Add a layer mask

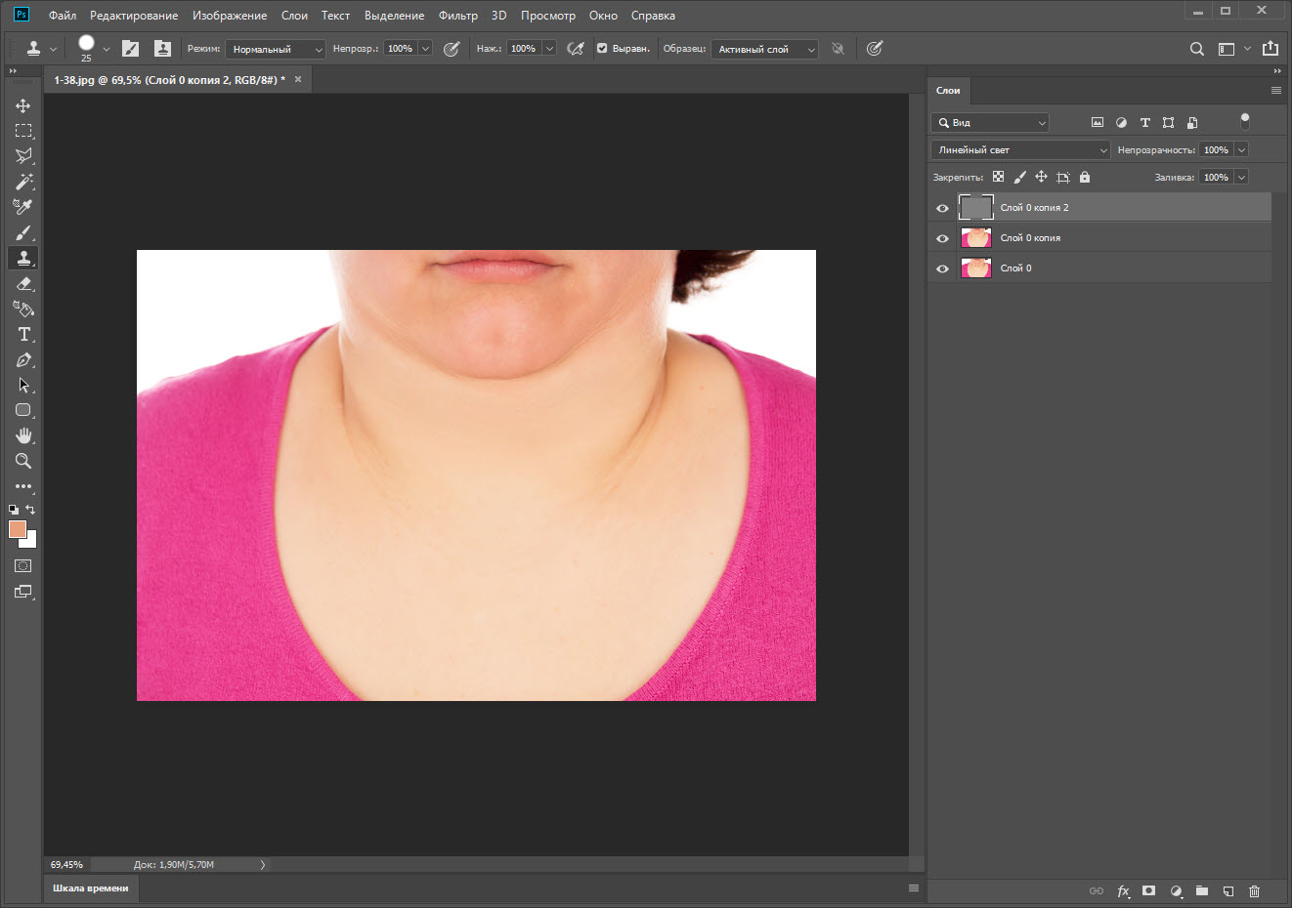(1149, 891)
